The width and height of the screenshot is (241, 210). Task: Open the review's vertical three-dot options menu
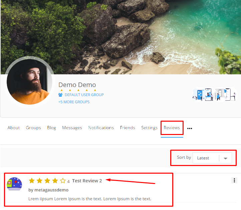point(234,180)
